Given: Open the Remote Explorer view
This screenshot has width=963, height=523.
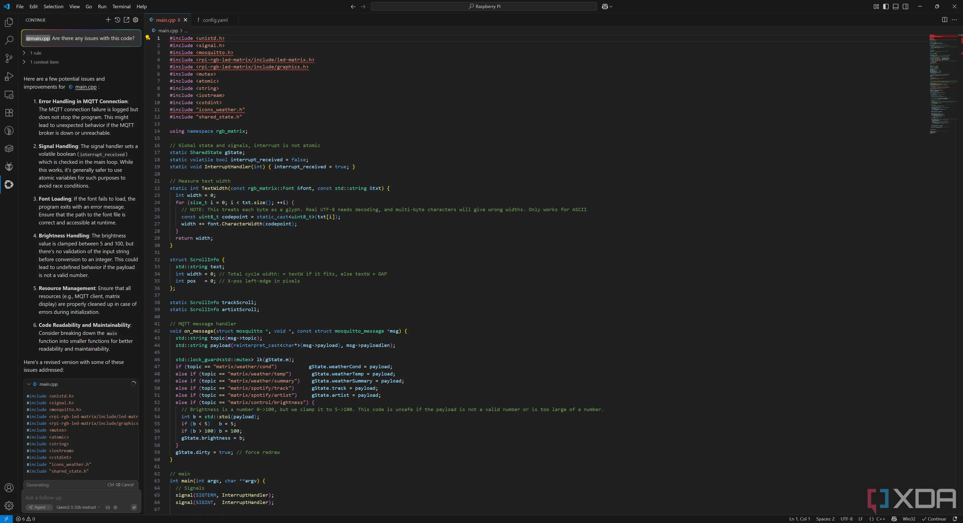Looking at the screenshot, I should tap(9, 95).
